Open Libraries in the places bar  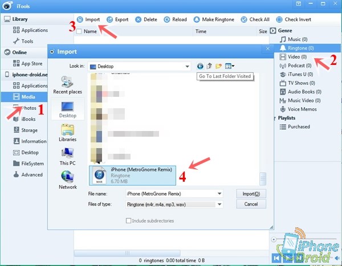[x=68, y=133]
